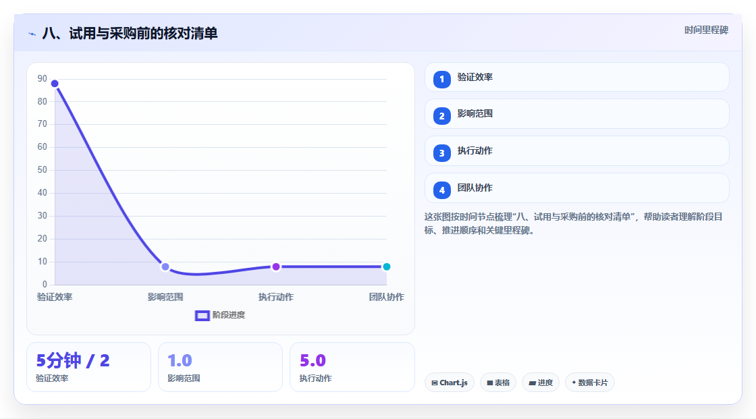The image size is (756, 419).
Task: Select the Chart.js tag
Action: coord(450,383)
